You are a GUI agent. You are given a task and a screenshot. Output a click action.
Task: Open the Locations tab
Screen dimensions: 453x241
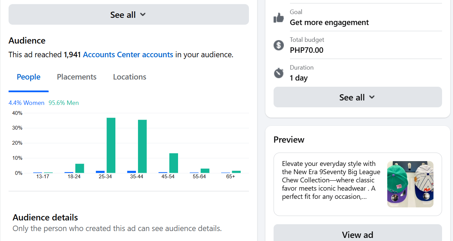point(129,77)
